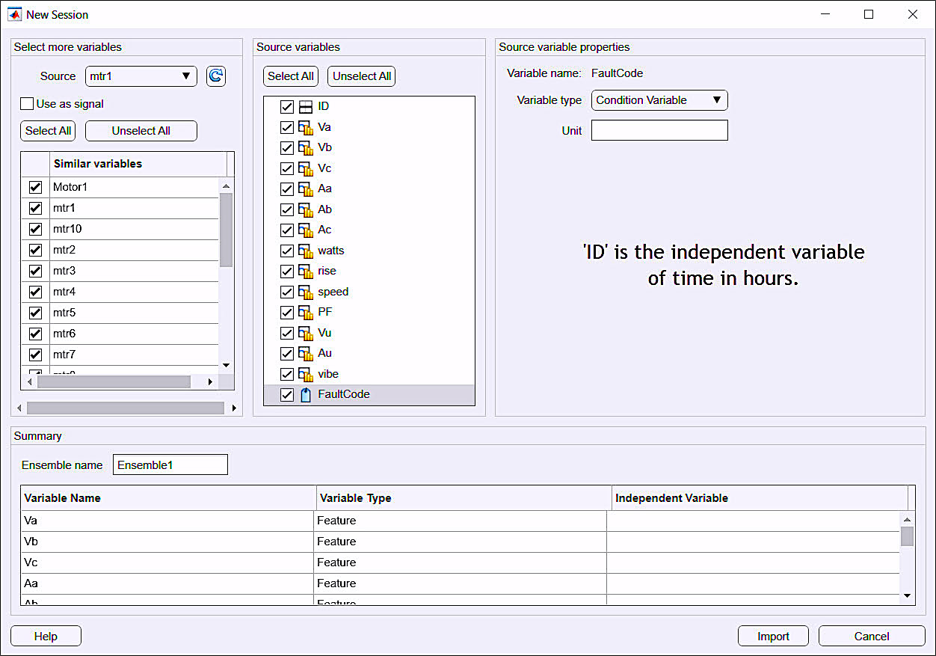Uncheck the FaultCode source variable checkbox

coord(287,395)
